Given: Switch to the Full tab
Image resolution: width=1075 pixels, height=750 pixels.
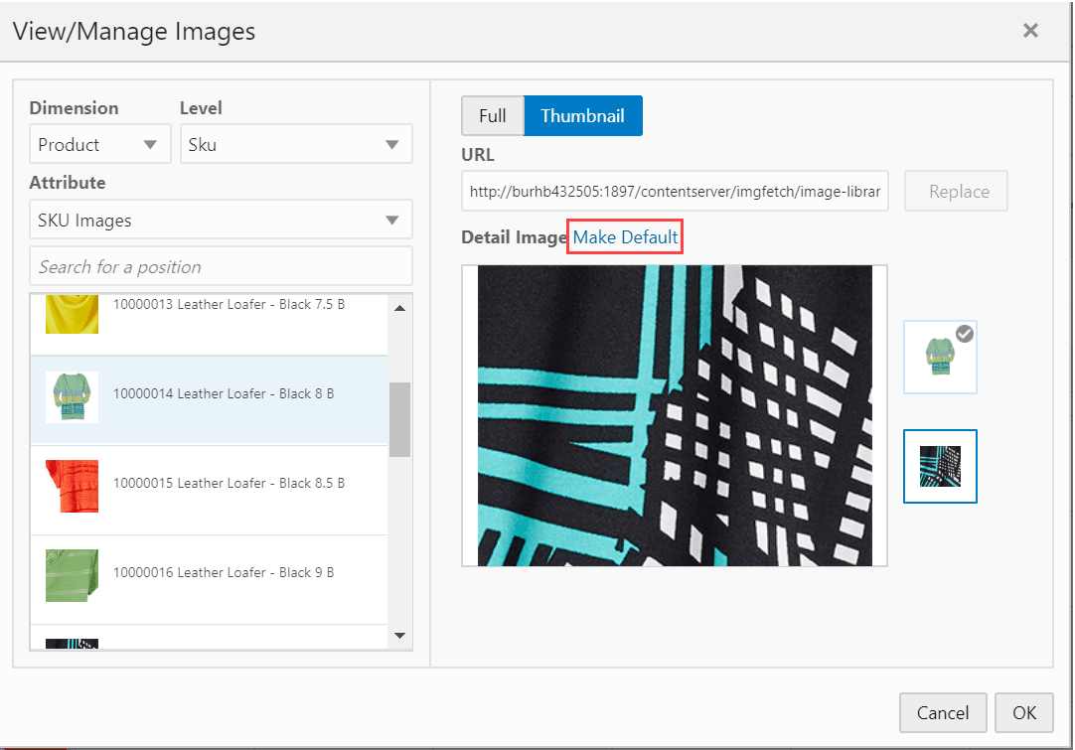Looking at the screenshot, I should click(x=493, y=115).
